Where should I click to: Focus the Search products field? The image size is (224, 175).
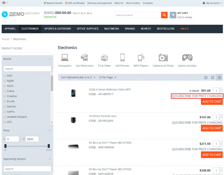click(138, 15)
